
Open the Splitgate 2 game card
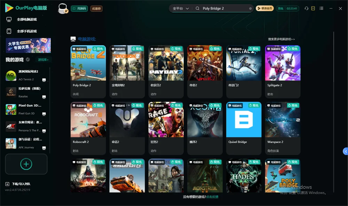point(283,72)
